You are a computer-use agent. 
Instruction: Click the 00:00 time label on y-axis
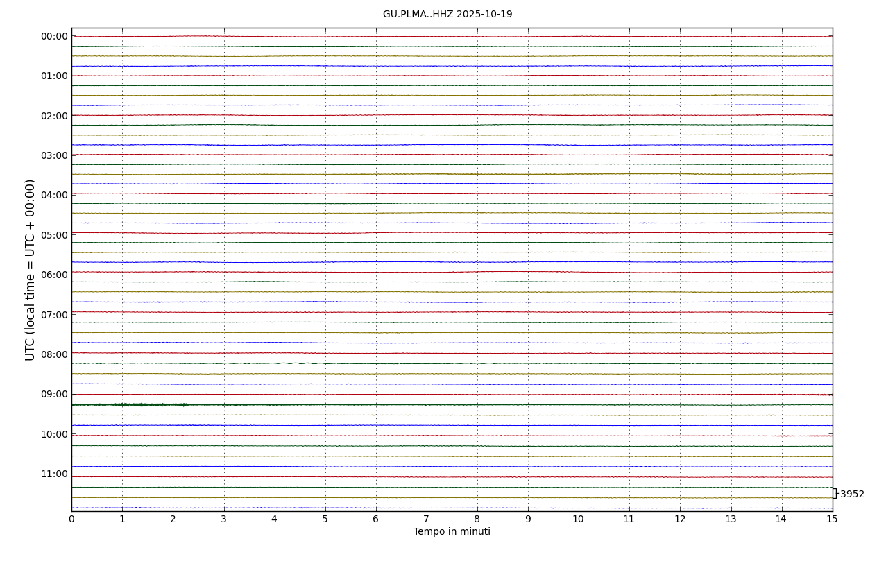tap(54, 37)
